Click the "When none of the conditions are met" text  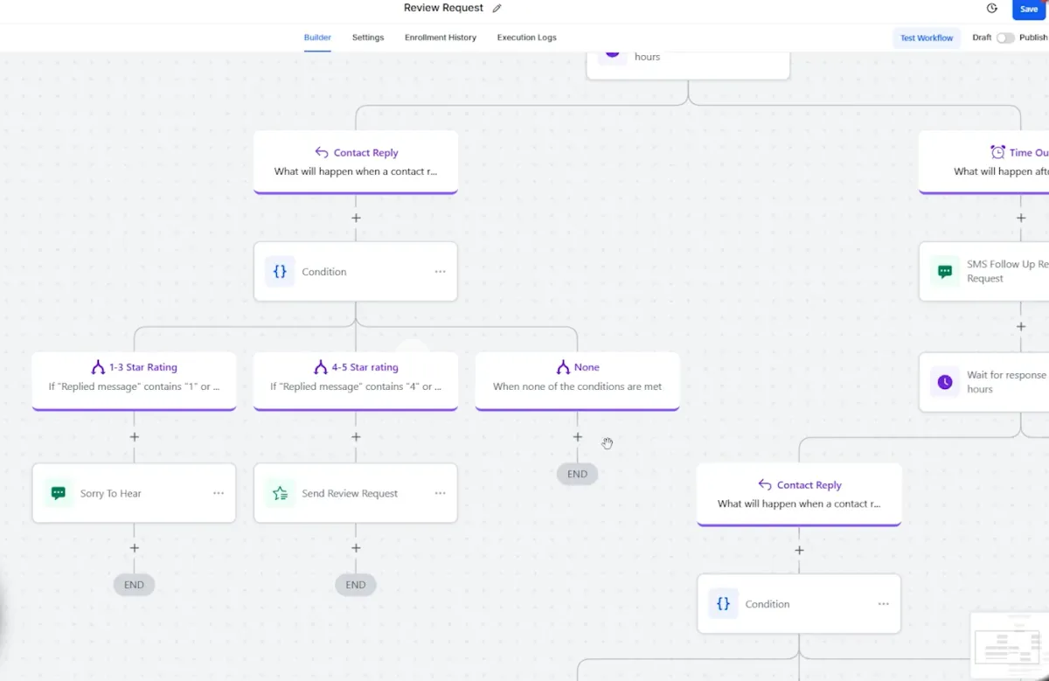(x=577, y=386)
